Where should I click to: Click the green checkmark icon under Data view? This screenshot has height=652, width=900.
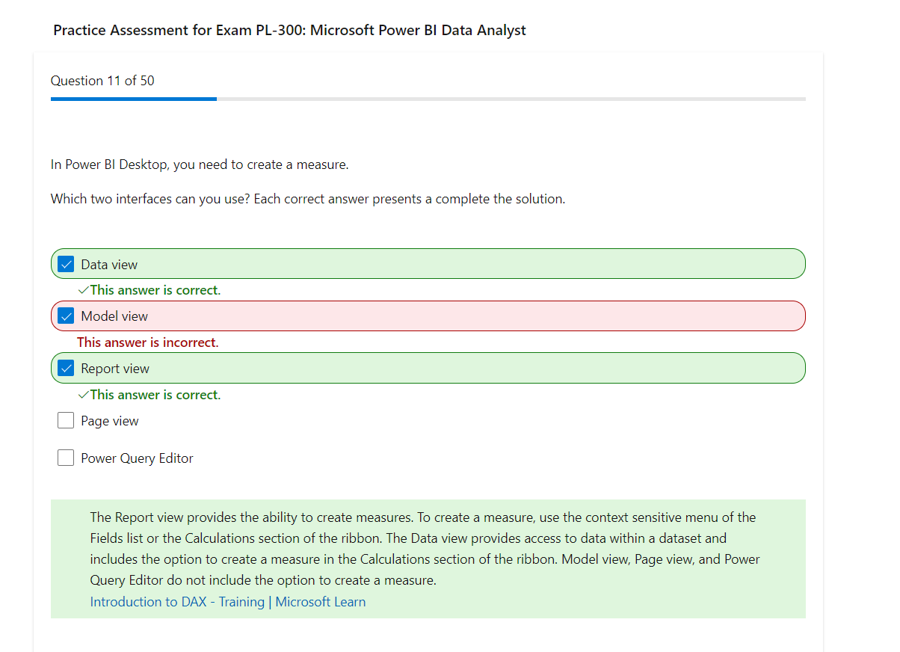point(84,290)
